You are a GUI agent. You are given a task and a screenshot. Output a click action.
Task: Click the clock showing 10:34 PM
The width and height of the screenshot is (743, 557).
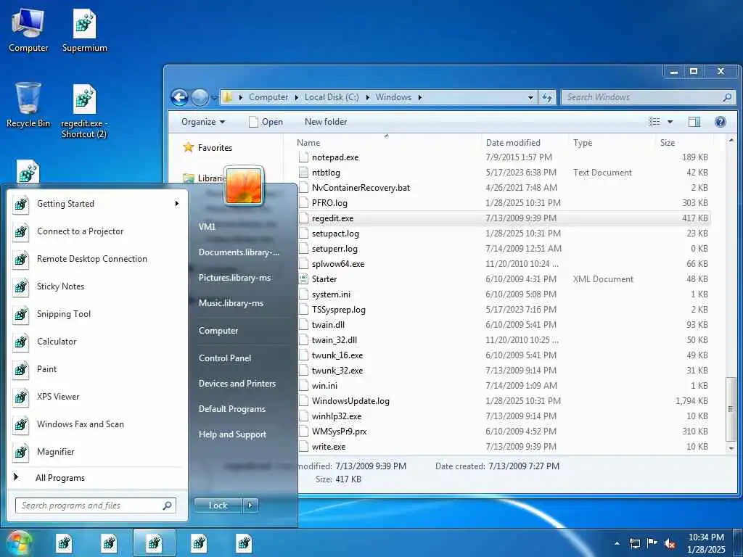tap(706, 537)
